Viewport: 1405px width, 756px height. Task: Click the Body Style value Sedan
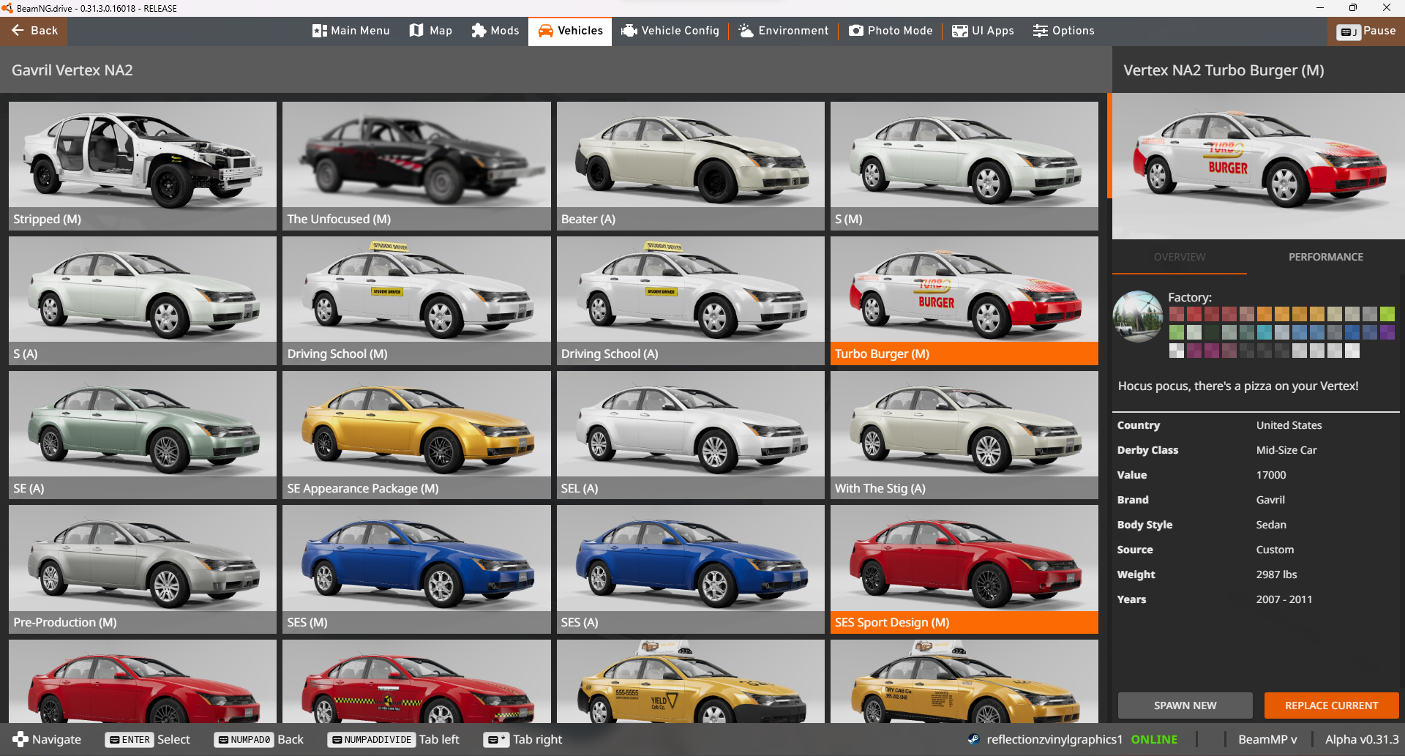(1271, 525)
